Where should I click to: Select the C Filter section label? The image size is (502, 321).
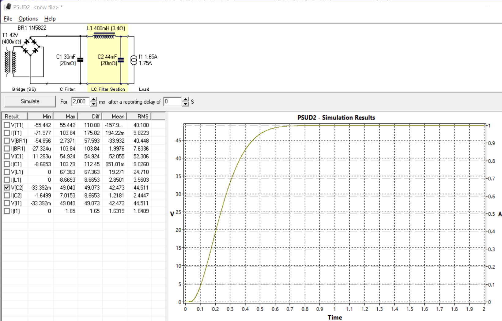[x=67, y=89]
